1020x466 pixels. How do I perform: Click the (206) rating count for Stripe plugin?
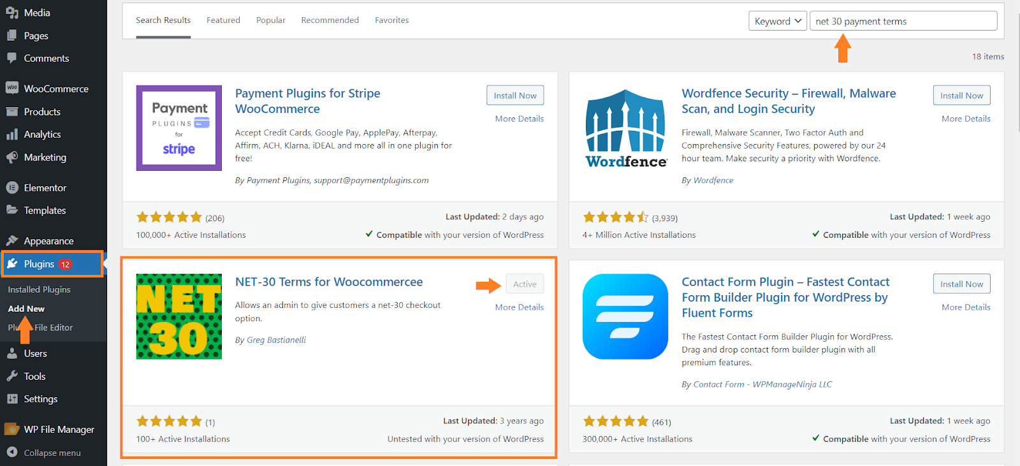point(215,218)
